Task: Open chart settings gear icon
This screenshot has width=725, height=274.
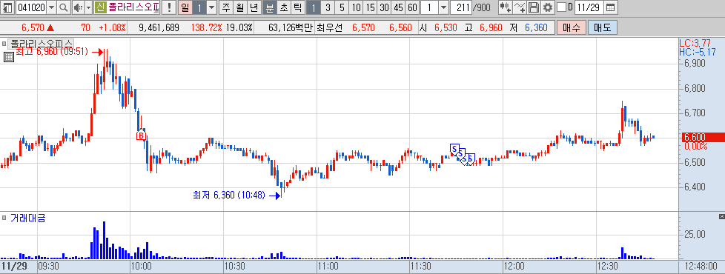Action: point(547,7)
